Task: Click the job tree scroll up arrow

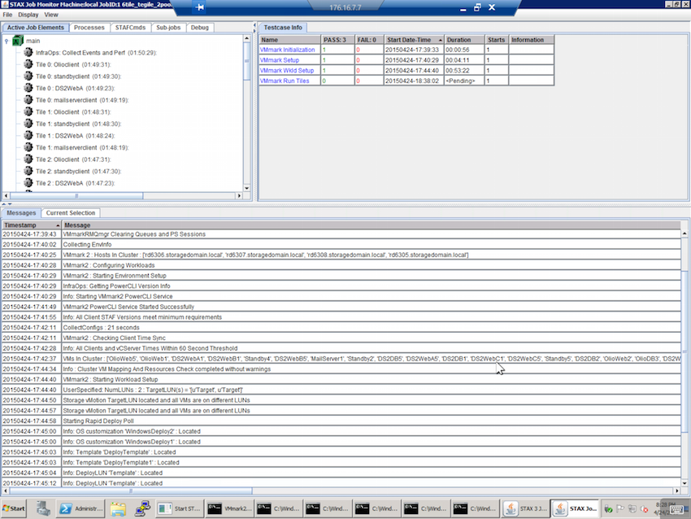Action: pos(247,38)
